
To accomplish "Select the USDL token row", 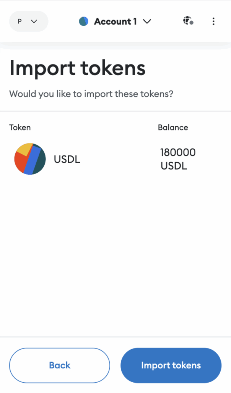I will (x=115, y=159).
